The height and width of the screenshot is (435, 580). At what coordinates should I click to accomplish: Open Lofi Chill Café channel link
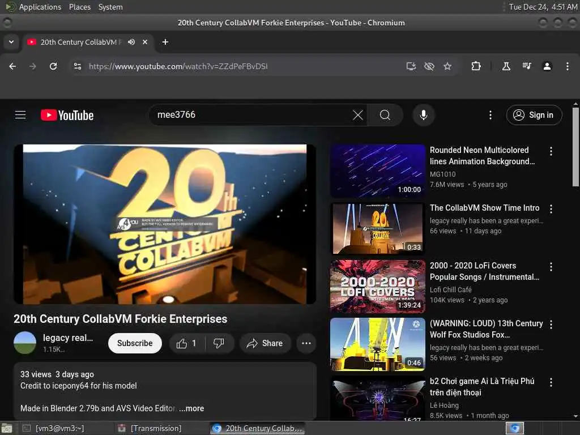tap(450, 289)
